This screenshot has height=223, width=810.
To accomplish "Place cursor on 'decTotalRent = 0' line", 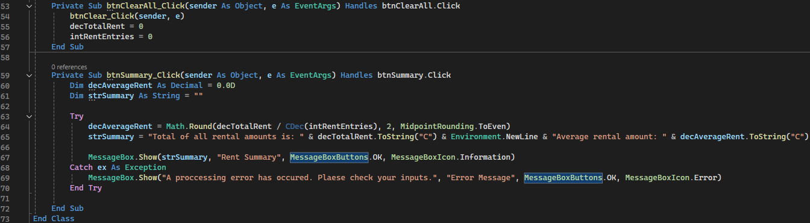I will pyautogui.click(x=107, y=27).
